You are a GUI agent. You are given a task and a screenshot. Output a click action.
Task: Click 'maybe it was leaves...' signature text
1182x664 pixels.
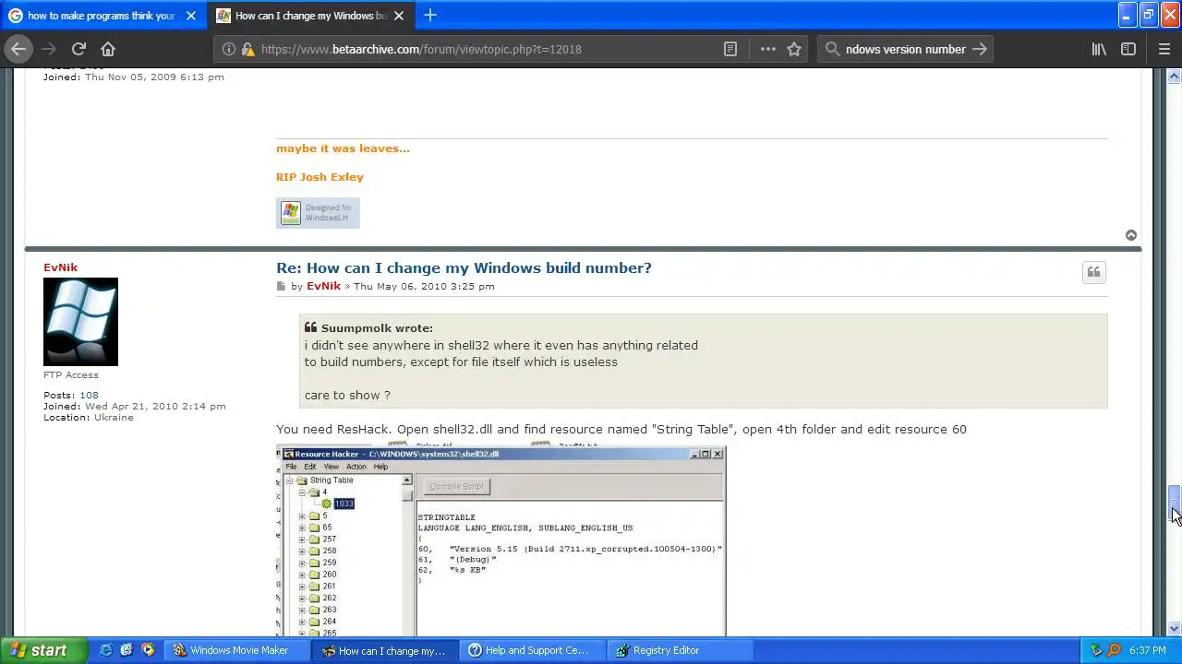[x=343, y=148]
